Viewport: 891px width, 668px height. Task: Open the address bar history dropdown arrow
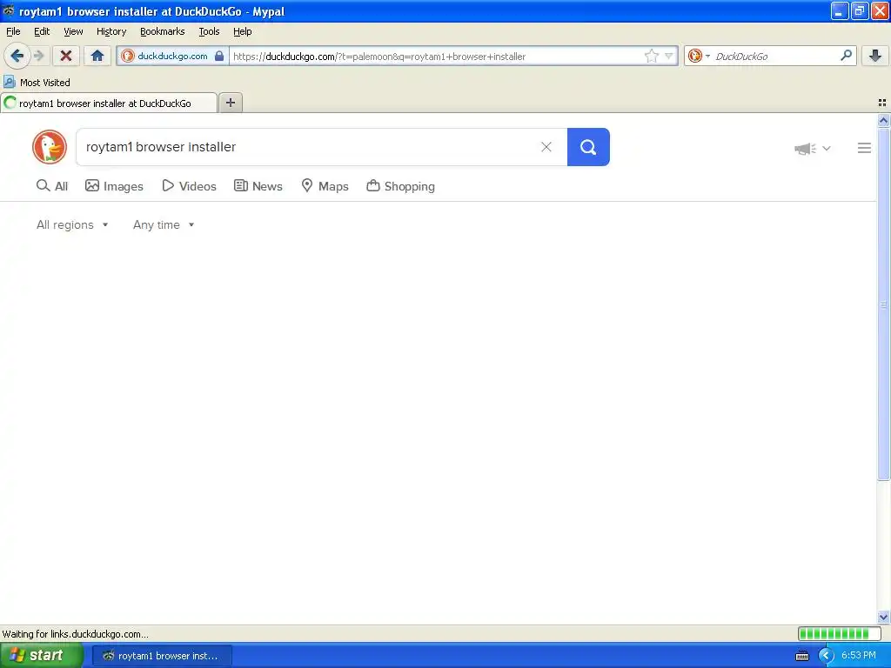pyautogui.click(x=669, y=56)
